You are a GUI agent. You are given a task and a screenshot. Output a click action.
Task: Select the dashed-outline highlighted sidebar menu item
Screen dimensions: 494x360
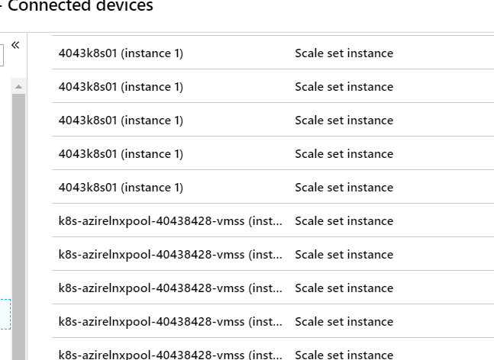click(5, 314)
